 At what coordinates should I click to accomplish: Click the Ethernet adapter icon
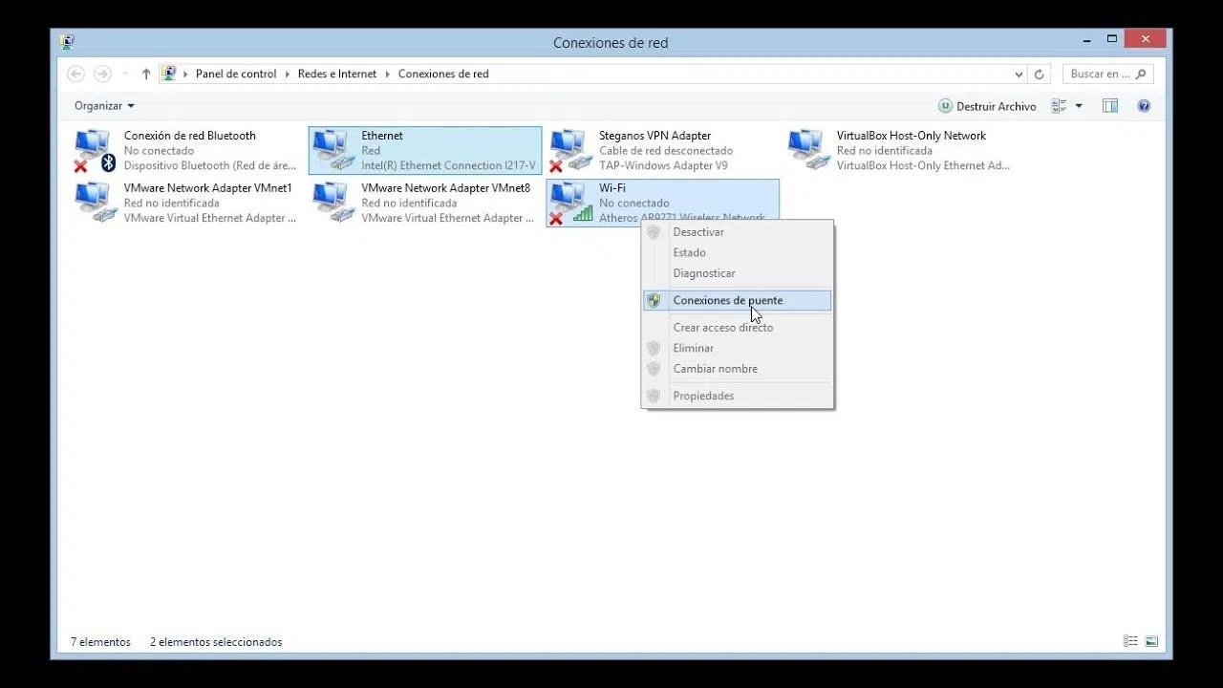pos(332,150)
